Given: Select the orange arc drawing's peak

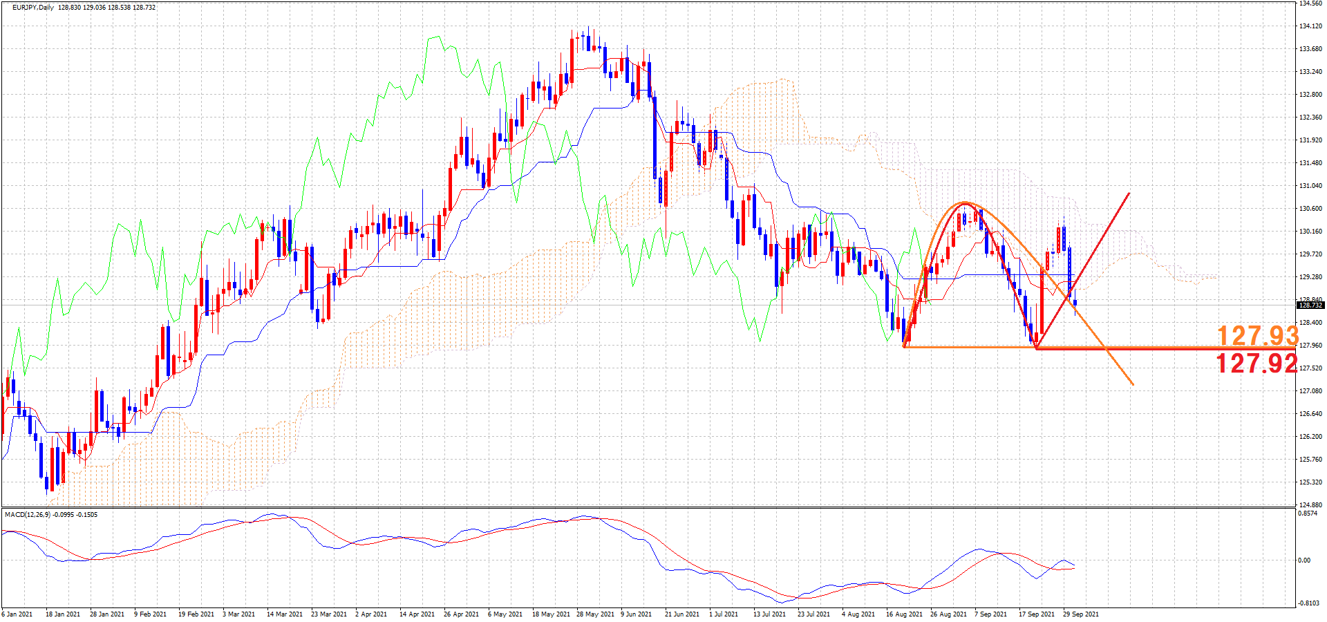Looking at the screenshot, I should (x=966, y=202).
